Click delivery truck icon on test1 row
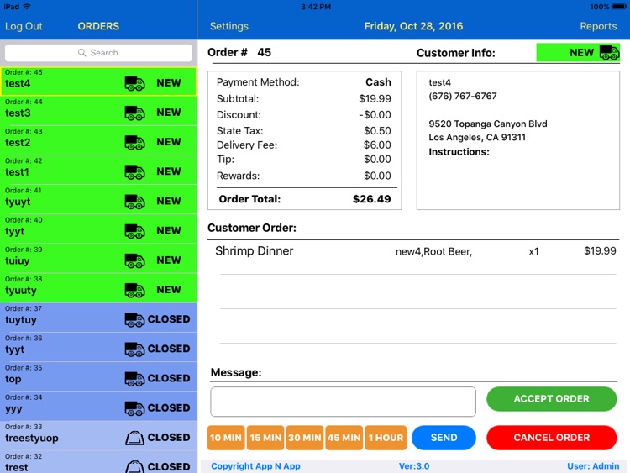 coord(134,172)
